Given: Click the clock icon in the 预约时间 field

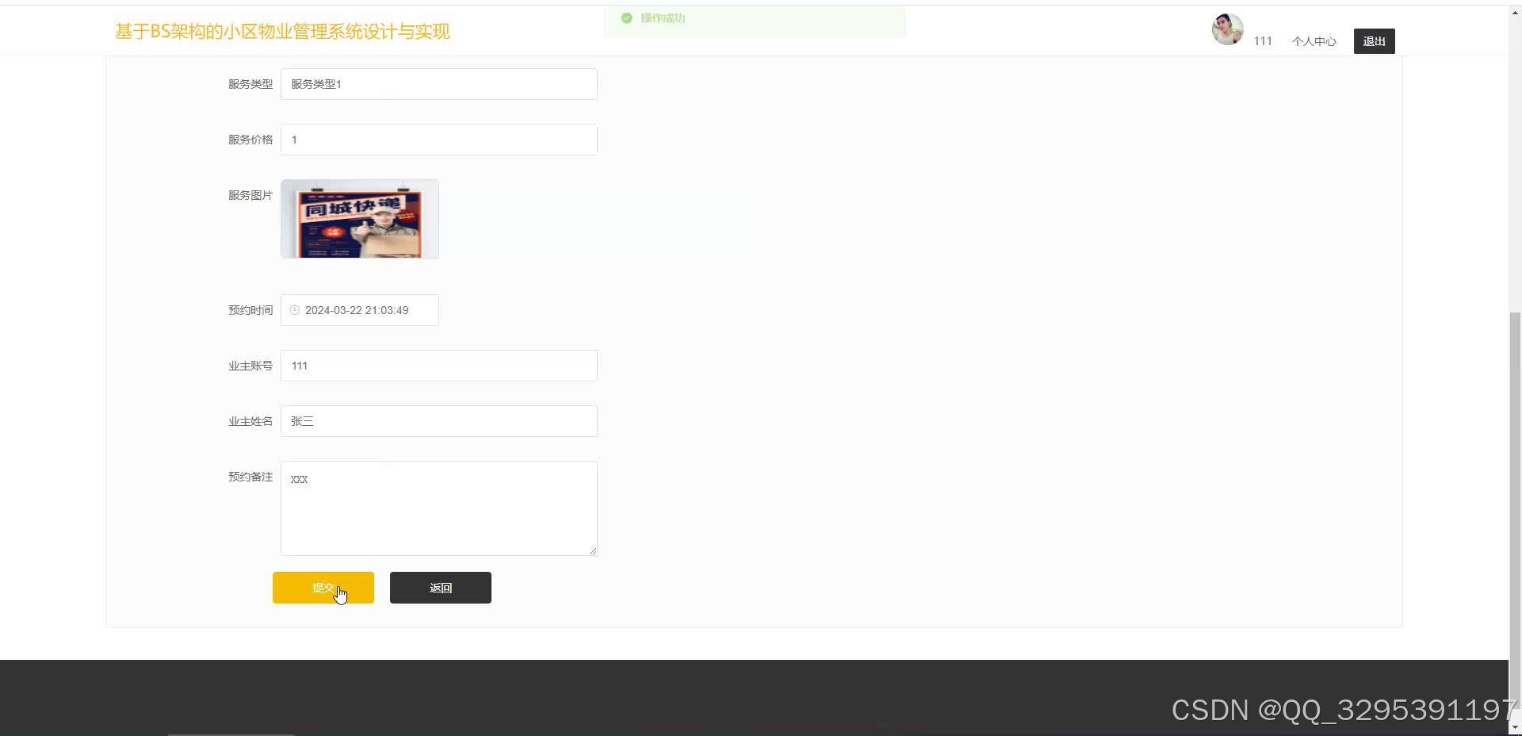Looking at the screenshot, I should coord(295,310).
